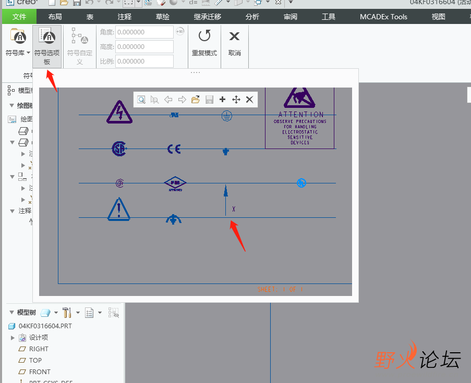Open dropdown next to tree settings icon
The width and height of the screenshot is (471, 383).
78,313
